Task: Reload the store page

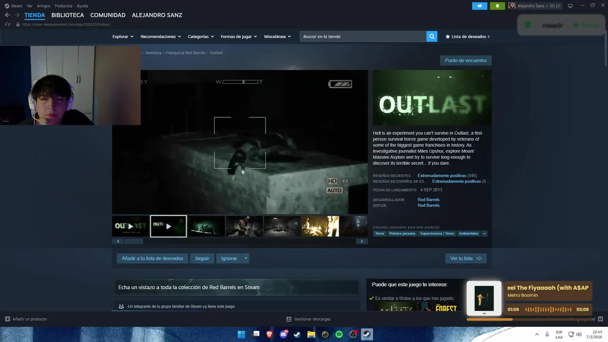Action: pyautogui.click(x=7, y=24)
